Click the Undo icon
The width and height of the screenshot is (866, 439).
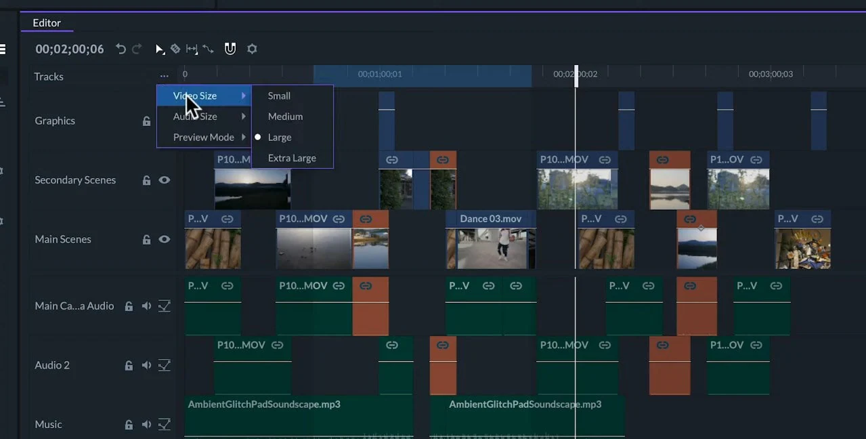click(x=121, y=49)
